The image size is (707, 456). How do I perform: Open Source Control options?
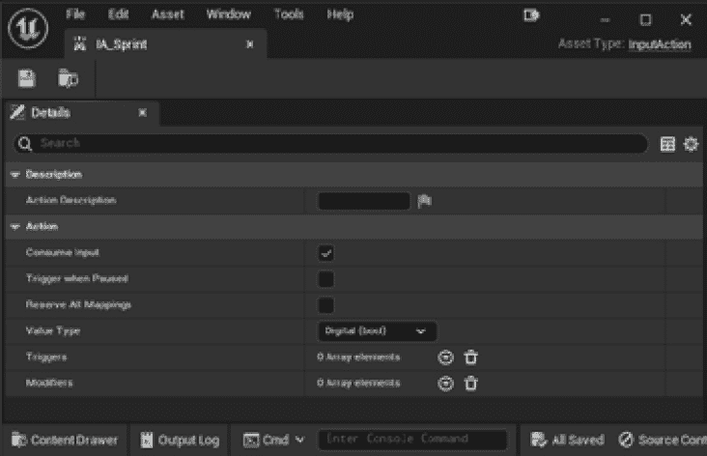(662, 440)
